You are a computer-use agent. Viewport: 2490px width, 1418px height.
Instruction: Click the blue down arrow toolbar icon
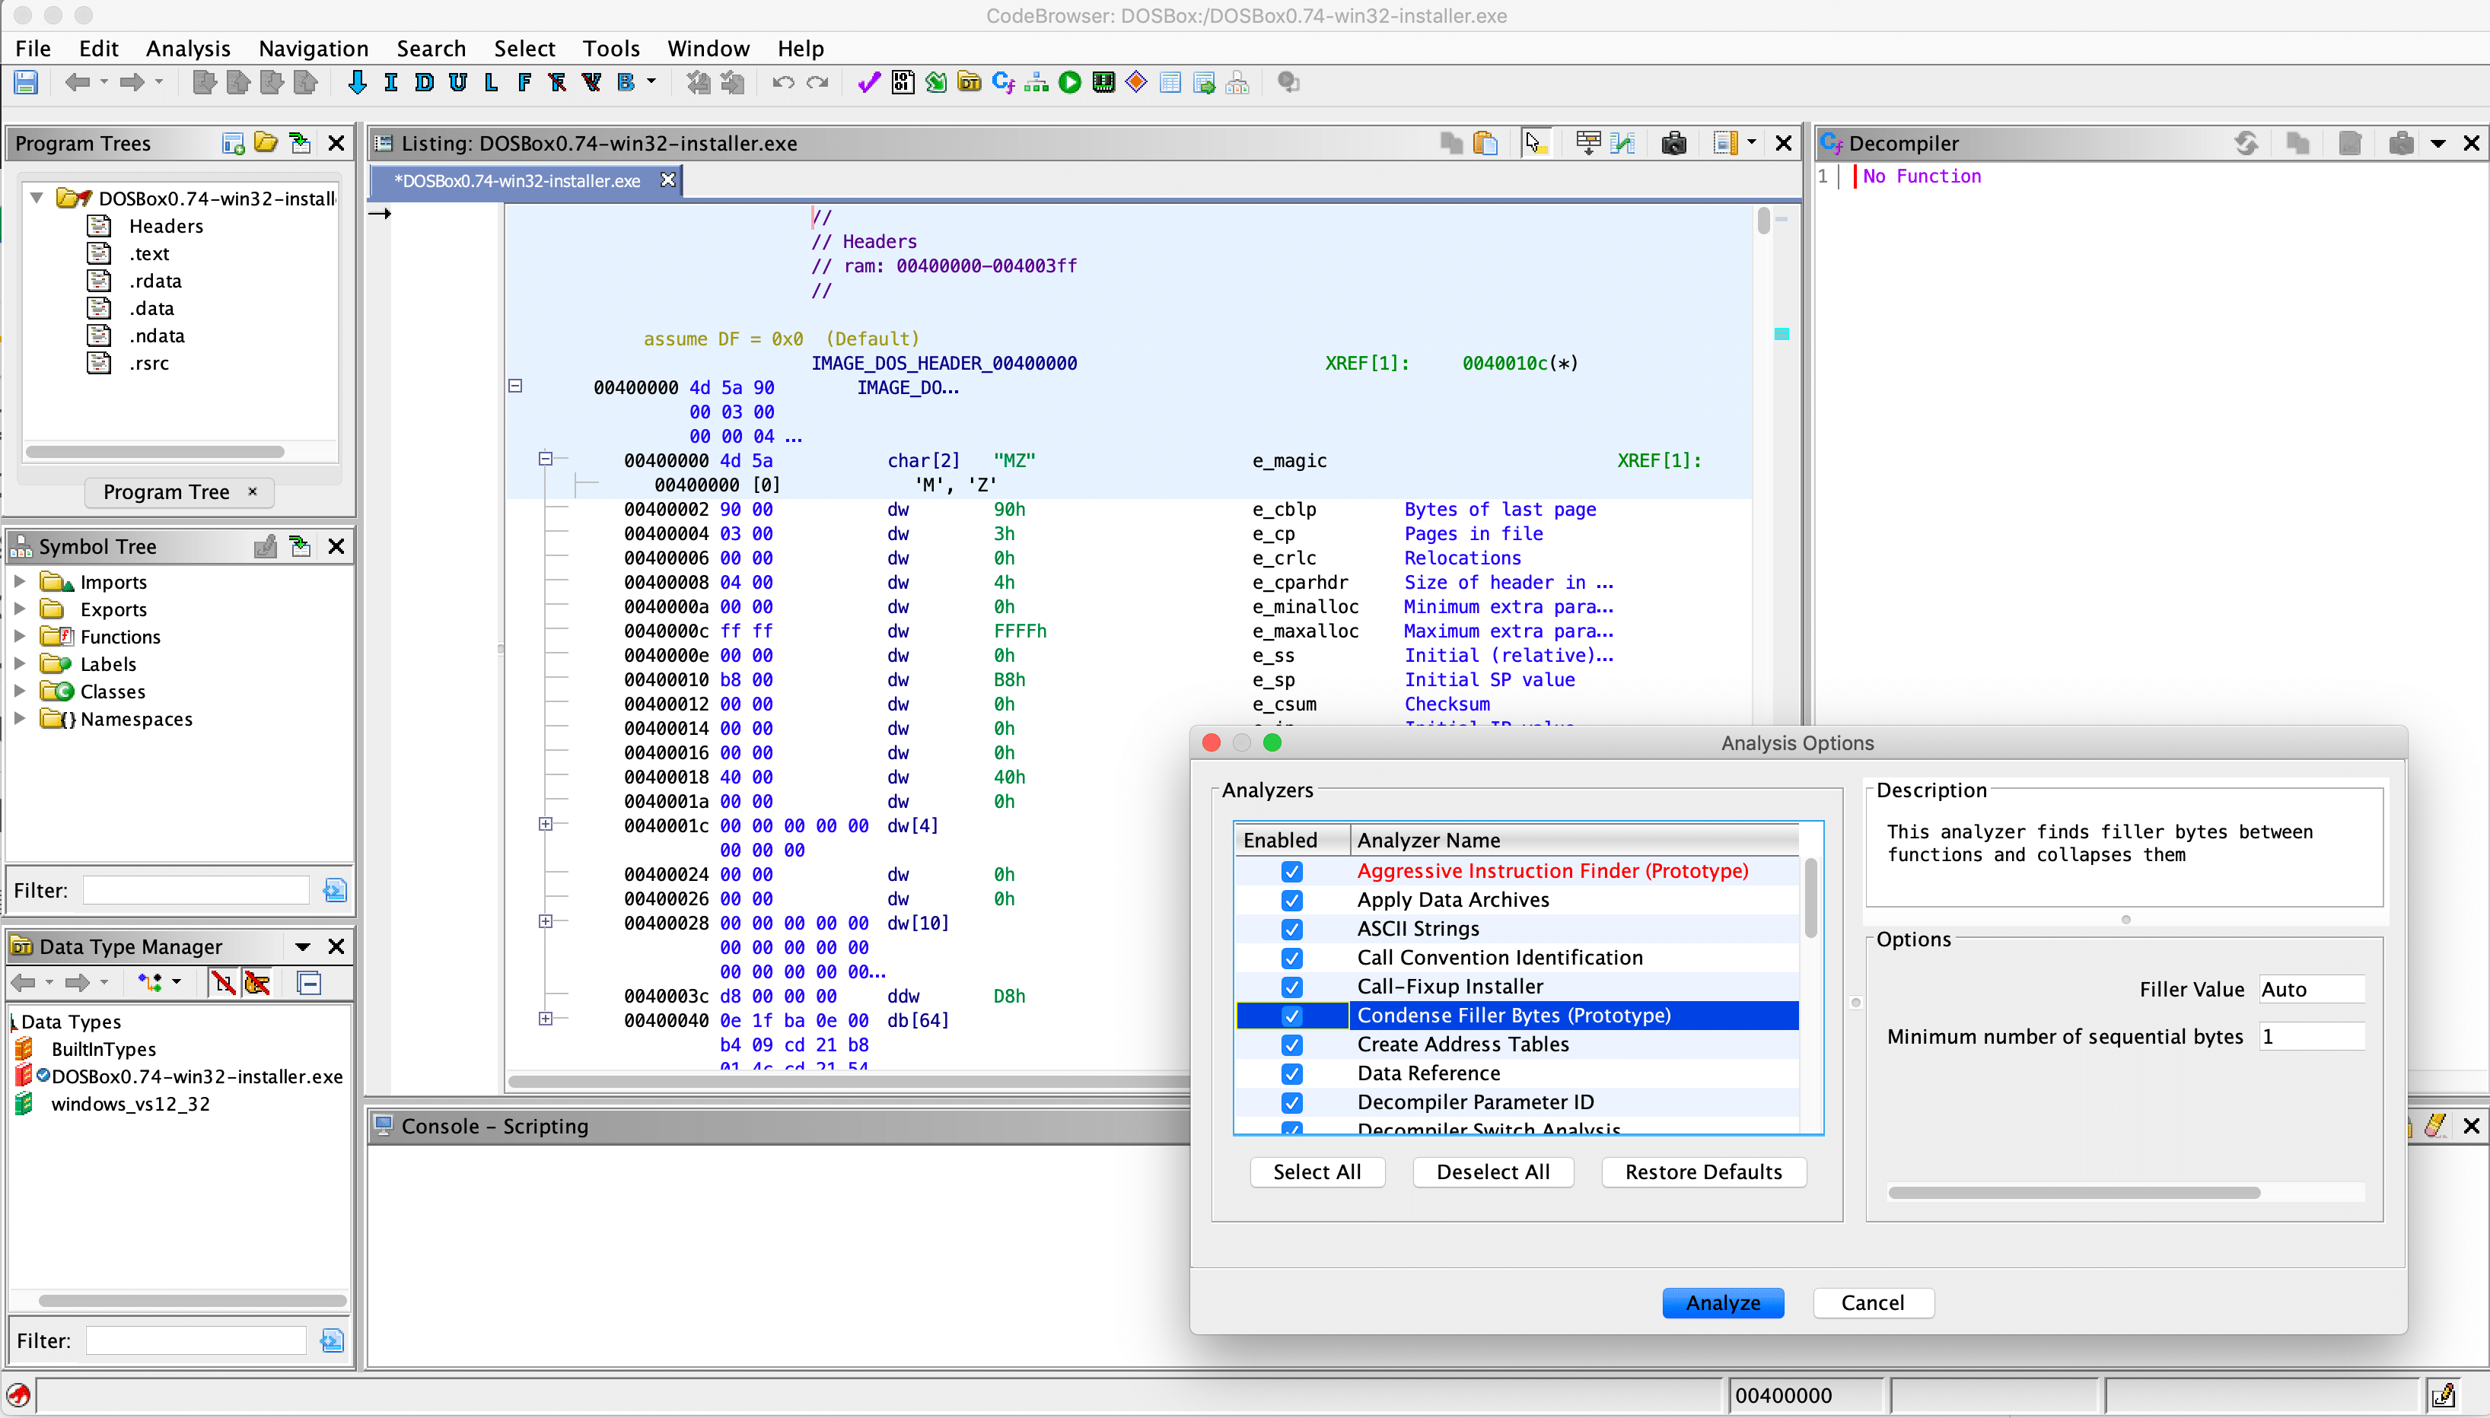coord(358,83)
